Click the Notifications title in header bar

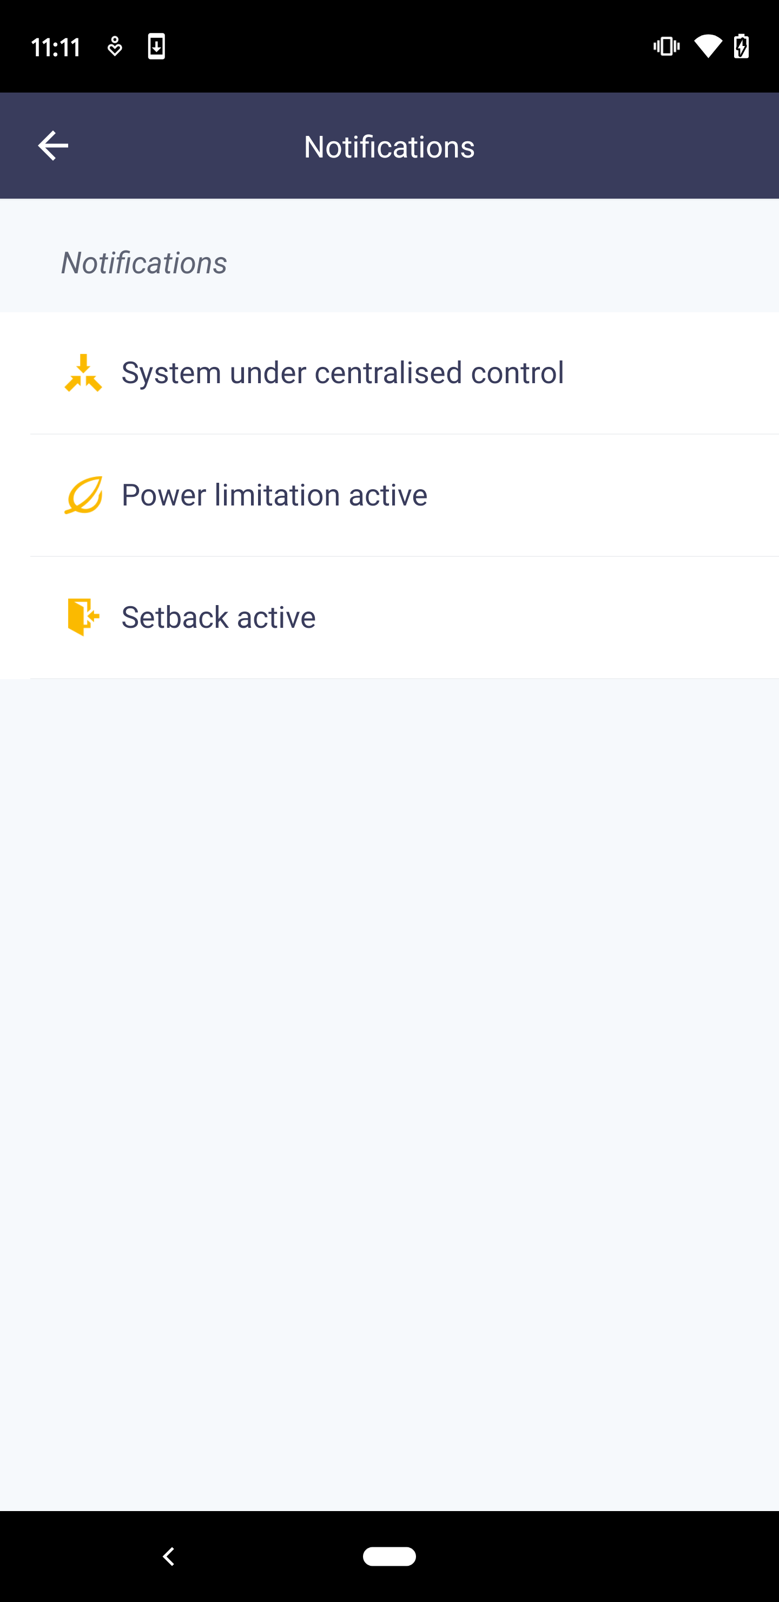[x=389, y=147]
